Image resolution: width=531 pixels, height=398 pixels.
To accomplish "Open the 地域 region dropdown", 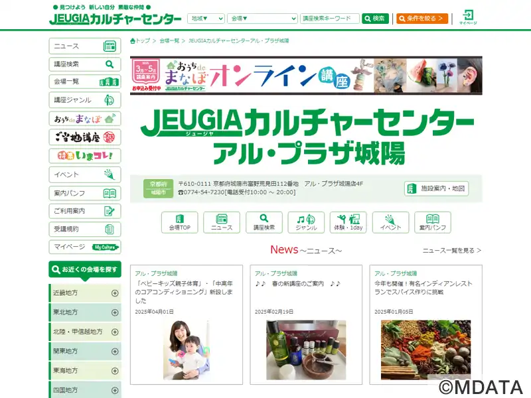I will click(x=206, y=19).
